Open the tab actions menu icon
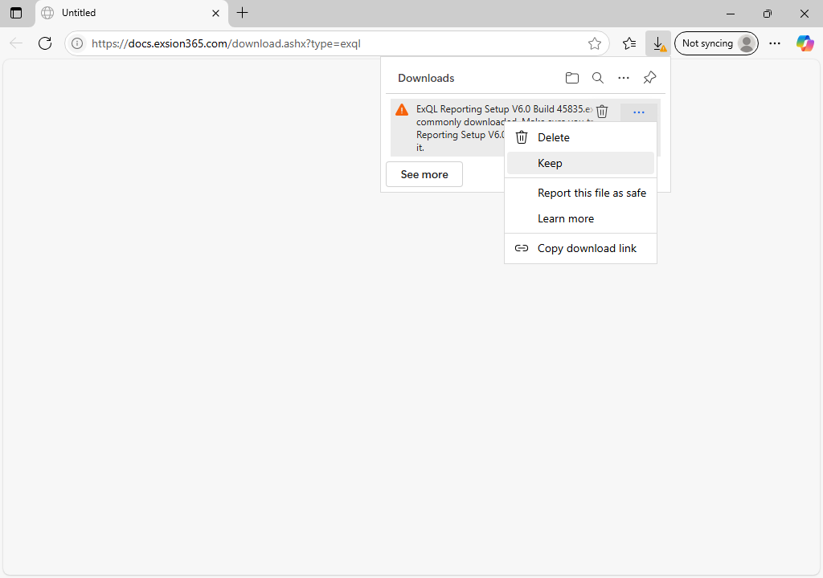823x578 pixels. point(16,13)
